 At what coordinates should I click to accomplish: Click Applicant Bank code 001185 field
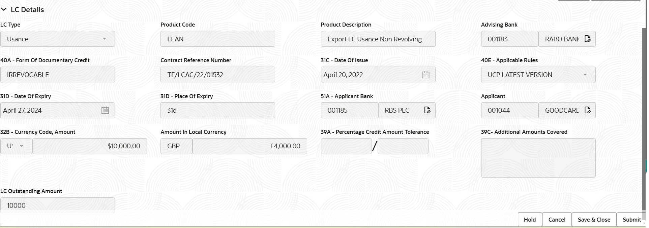tap(349, 110)
